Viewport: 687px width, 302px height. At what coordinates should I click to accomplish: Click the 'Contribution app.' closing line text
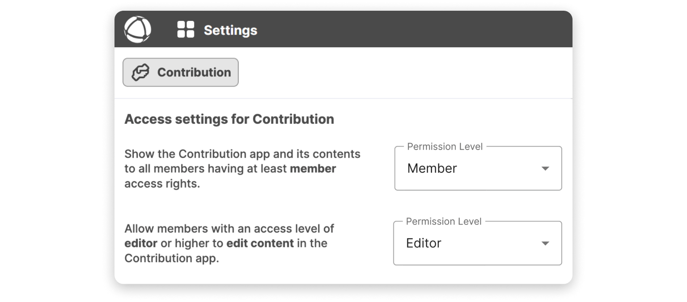[171, 259]
